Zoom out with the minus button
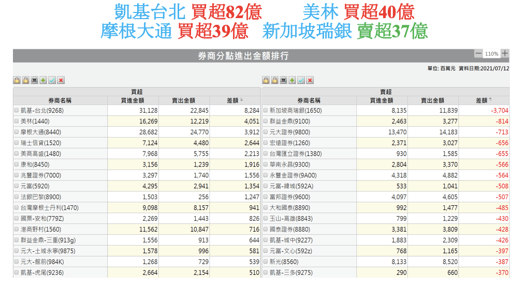The height and width of the screenshot is (286, 526). coord(478,54)
